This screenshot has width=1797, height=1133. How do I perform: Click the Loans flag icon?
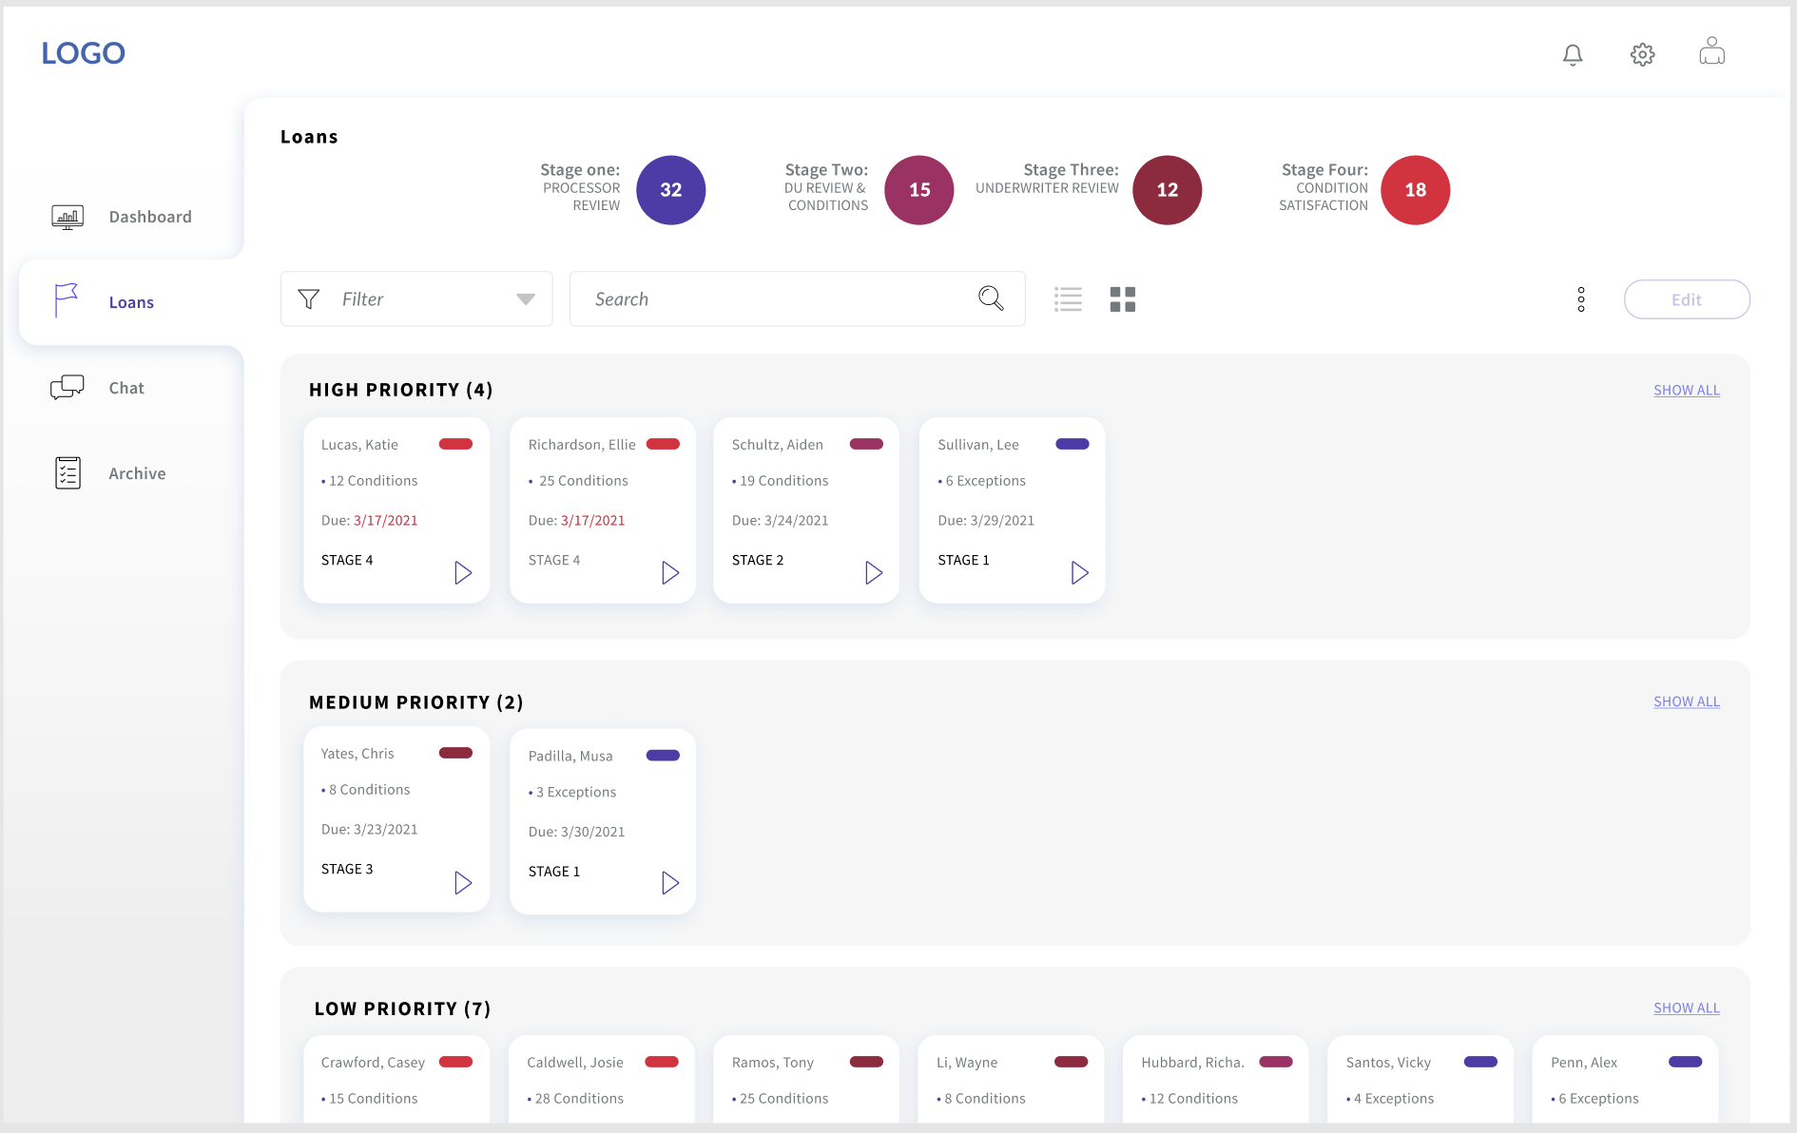click(66, 301)
